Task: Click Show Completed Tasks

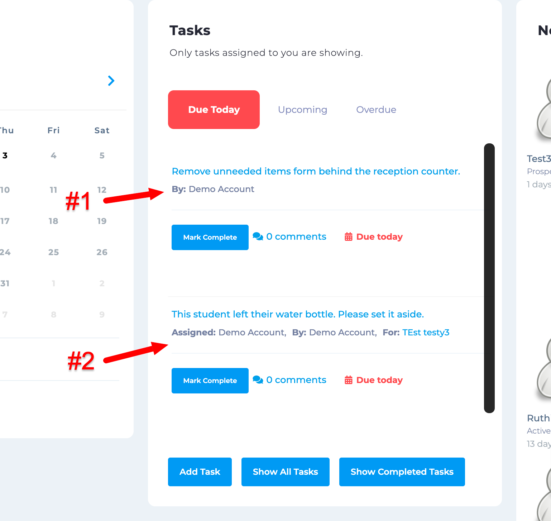Action: click(402, 472)
